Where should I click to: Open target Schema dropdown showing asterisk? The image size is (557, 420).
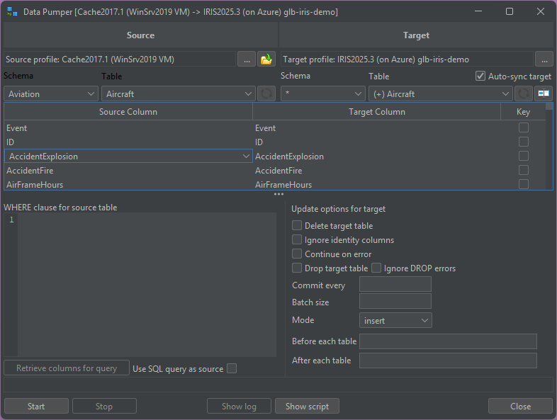[x=323, y=93]
